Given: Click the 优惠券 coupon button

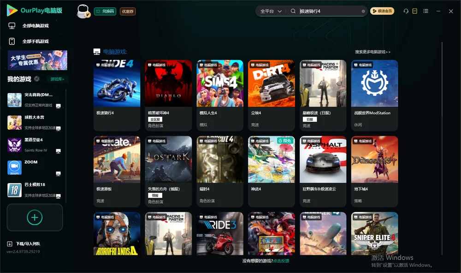Looking at the screenshot, I should (x=128, y=11).
